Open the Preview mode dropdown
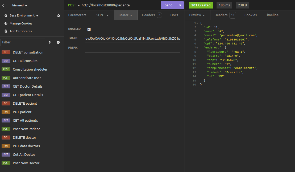Image resolution: width=295 pixels, height=172 pixels. (197, 15)
